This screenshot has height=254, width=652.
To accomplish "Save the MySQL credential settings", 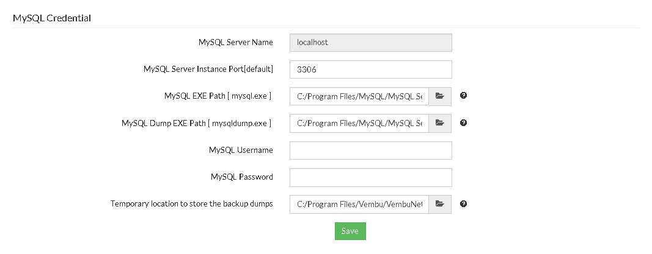I will click(x=350, y=231).
